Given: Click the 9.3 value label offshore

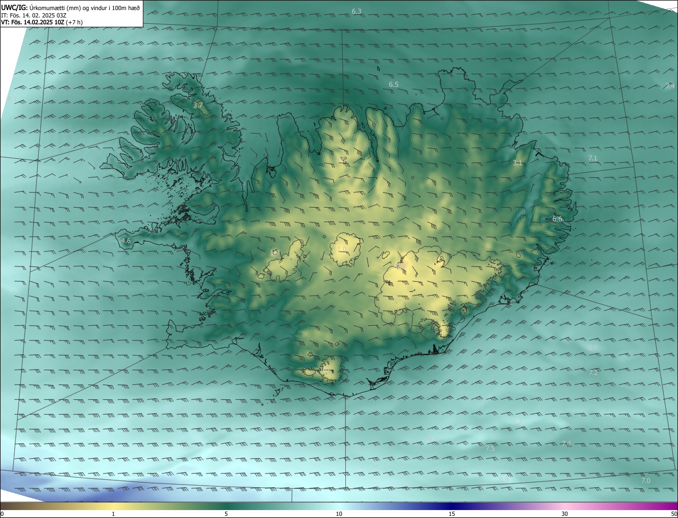Looking at the screenshot, I should coord(518,421).
